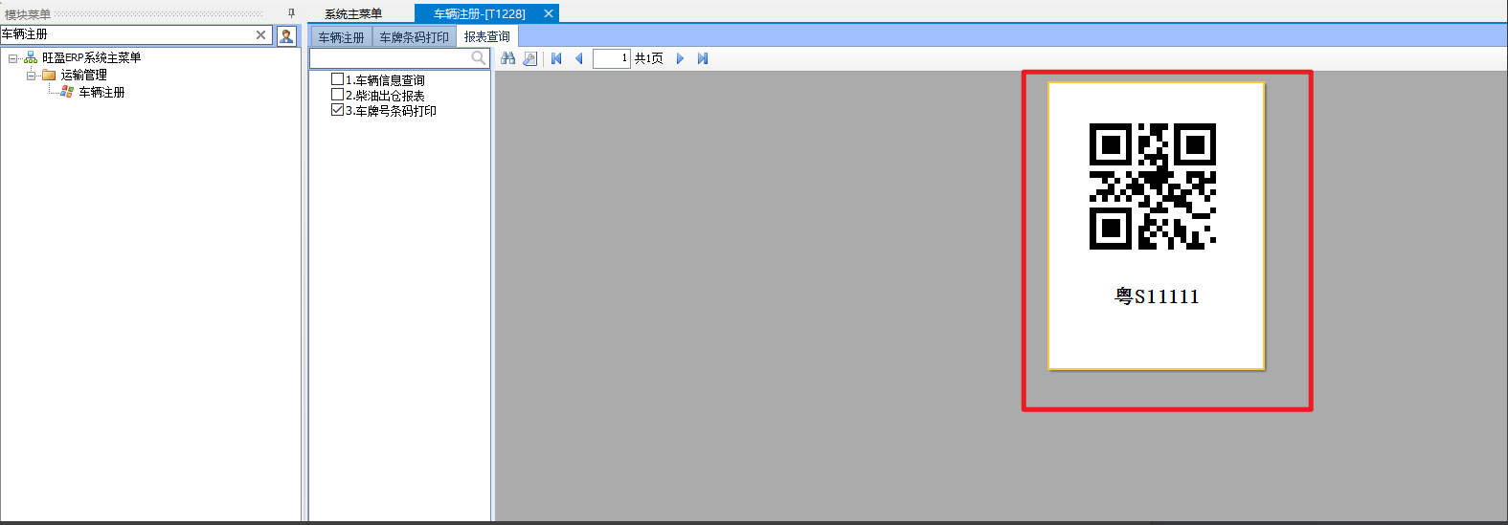The width and height of the screenshot is (1508, 525).
Task: Click the user icon beside module search
Action: coord(286,35)
